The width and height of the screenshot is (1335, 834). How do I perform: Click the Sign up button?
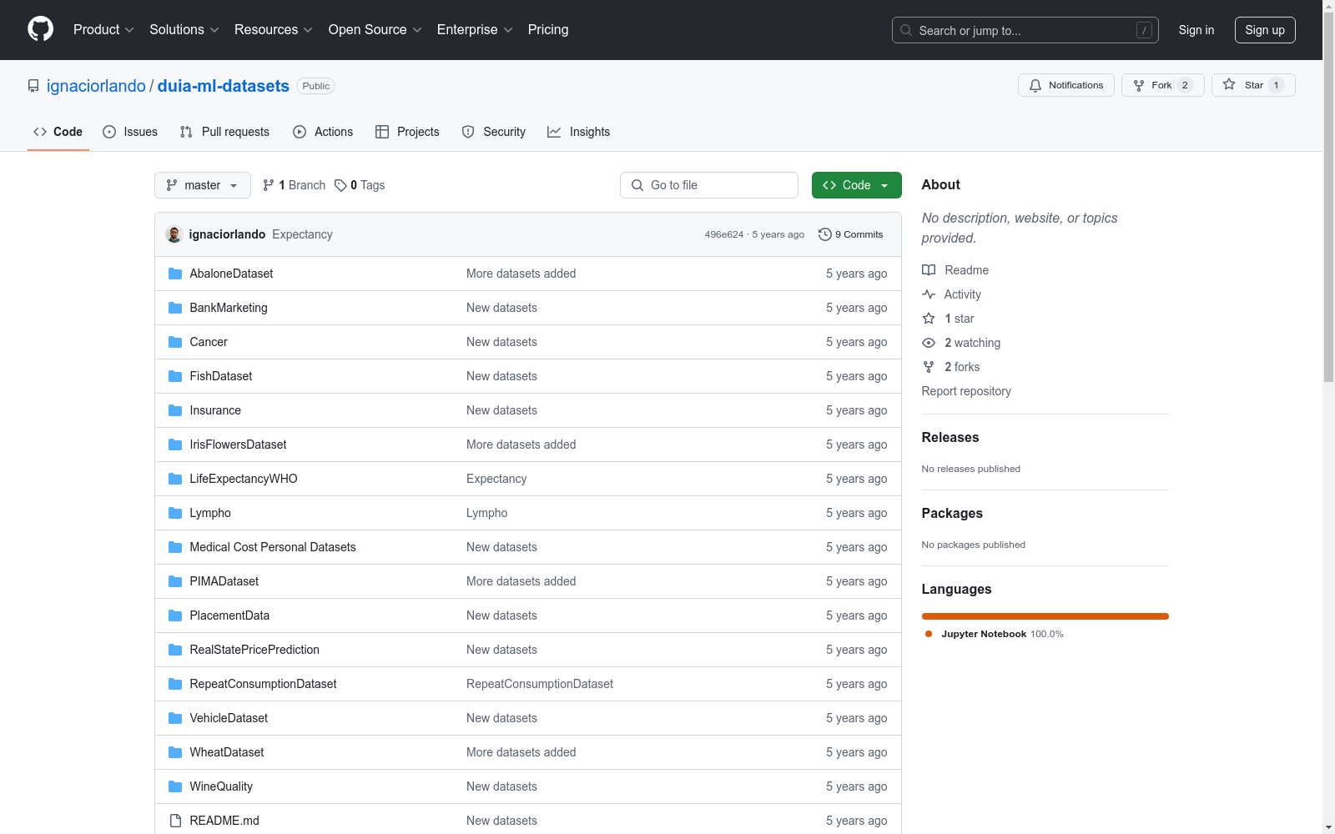point(1265,30)
